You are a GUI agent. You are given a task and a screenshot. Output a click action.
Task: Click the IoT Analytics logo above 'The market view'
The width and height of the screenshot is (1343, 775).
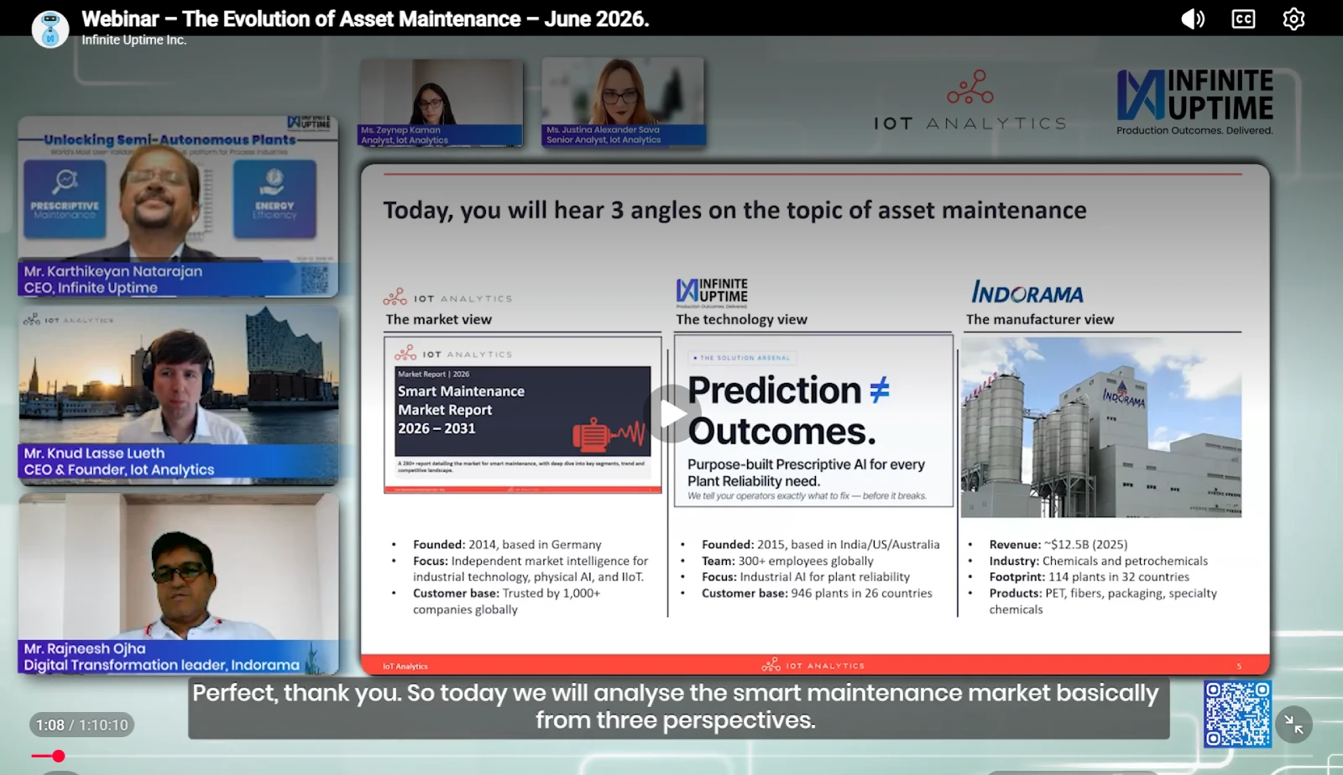(x=447, y=298)
